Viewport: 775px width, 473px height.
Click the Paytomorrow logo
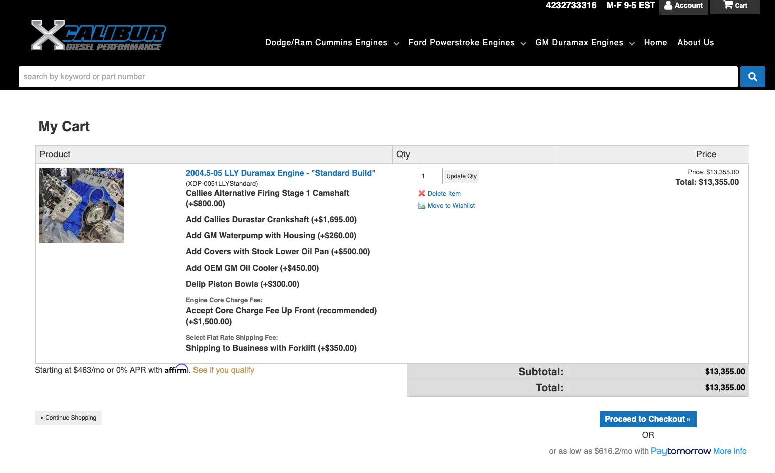[681, 451]
